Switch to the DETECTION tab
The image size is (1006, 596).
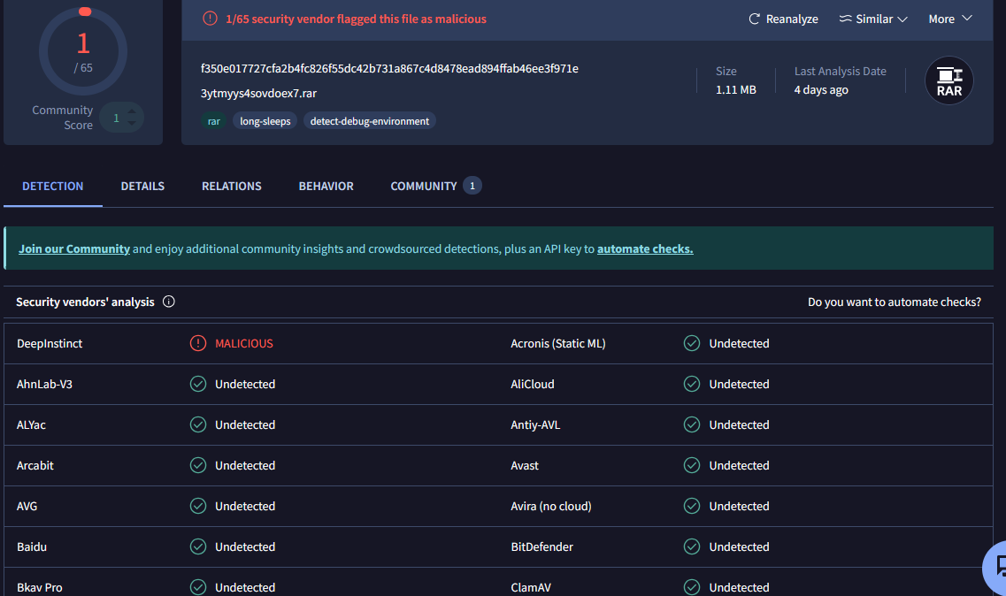pyautogui.click(x=52, y=186)
